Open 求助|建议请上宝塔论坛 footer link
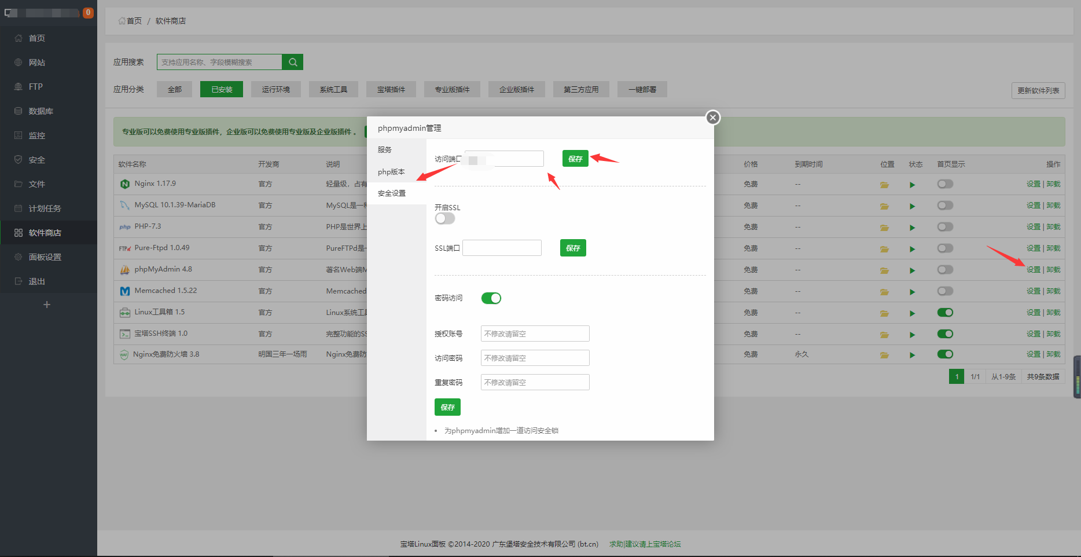This screenshot has width=1081, height=557. [645, 544]
